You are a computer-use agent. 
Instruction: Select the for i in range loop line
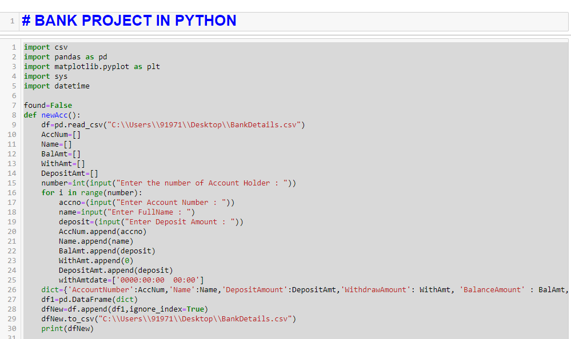[x=80, y=192]
